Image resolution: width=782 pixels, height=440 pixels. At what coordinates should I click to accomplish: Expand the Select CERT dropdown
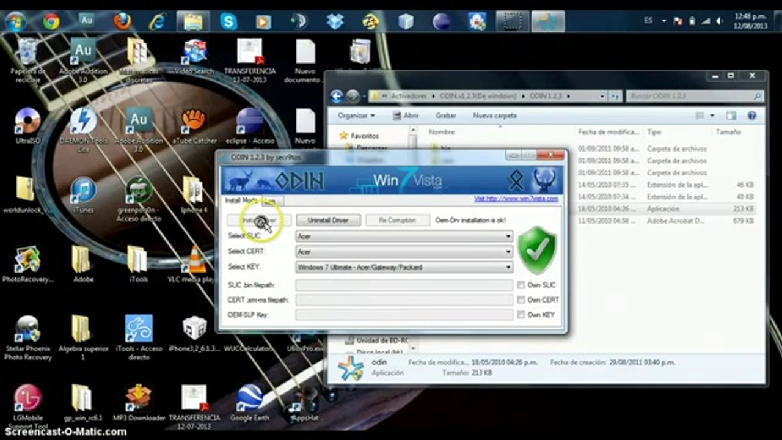tap(508, 252)
